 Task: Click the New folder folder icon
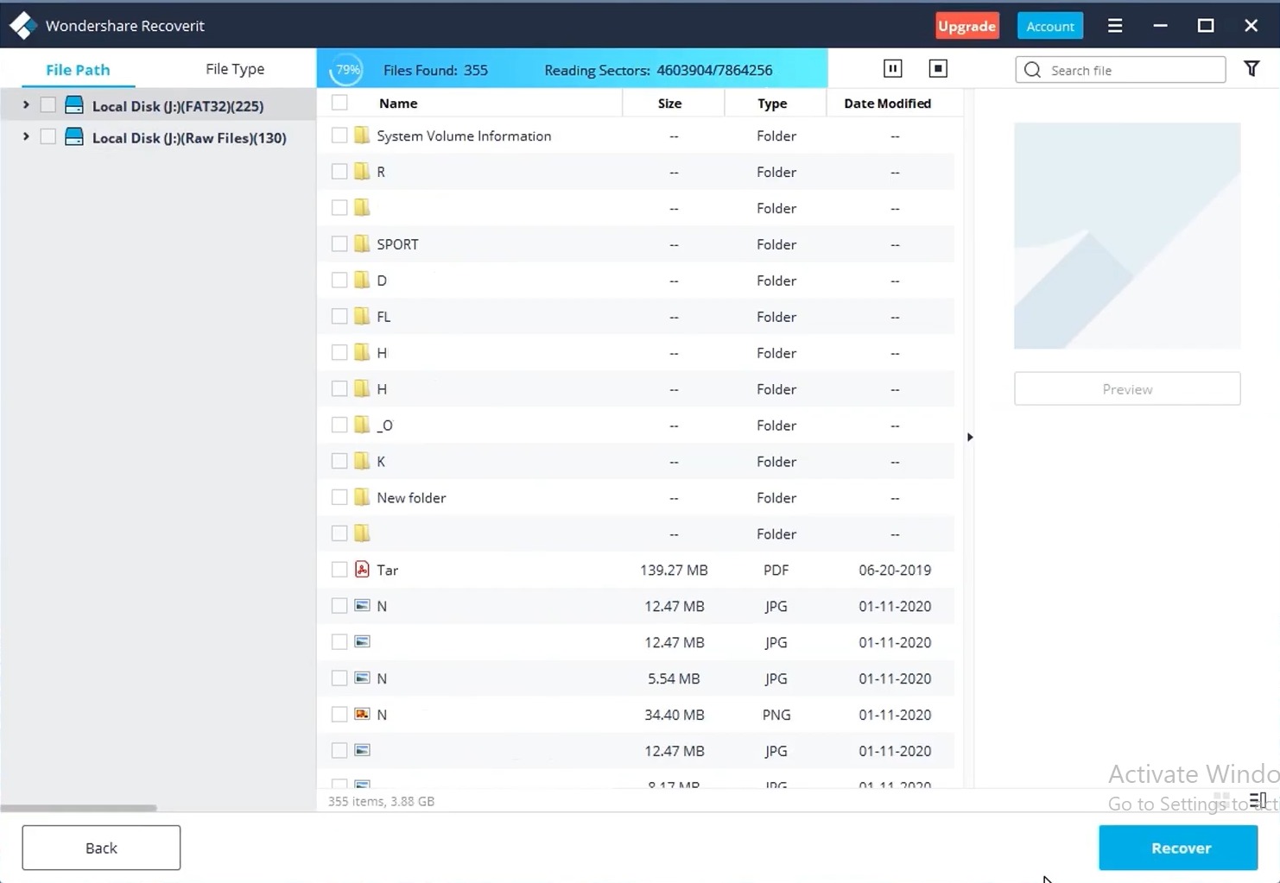pos(362,497)
